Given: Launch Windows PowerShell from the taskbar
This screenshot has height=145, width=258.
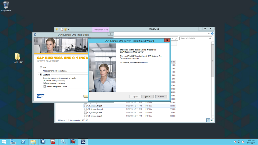Looking at the screenshot, I should (x=23, y=142).
